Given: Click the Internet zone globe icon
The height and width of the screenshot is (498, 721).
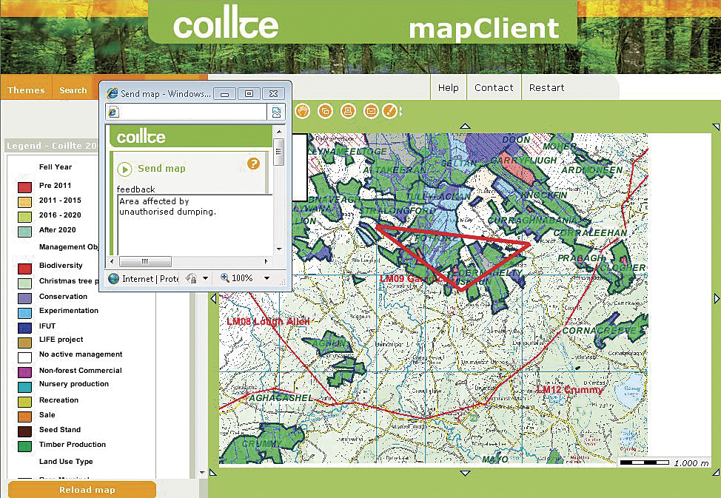Looking at the screenshot, I should click(x=113, y=279).
